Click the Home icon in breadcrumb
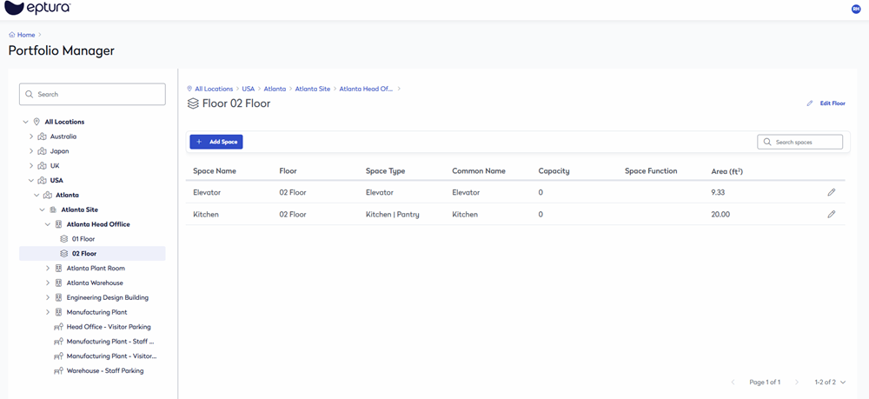Viewport: 869px width, 399px height. pos(12,35)
